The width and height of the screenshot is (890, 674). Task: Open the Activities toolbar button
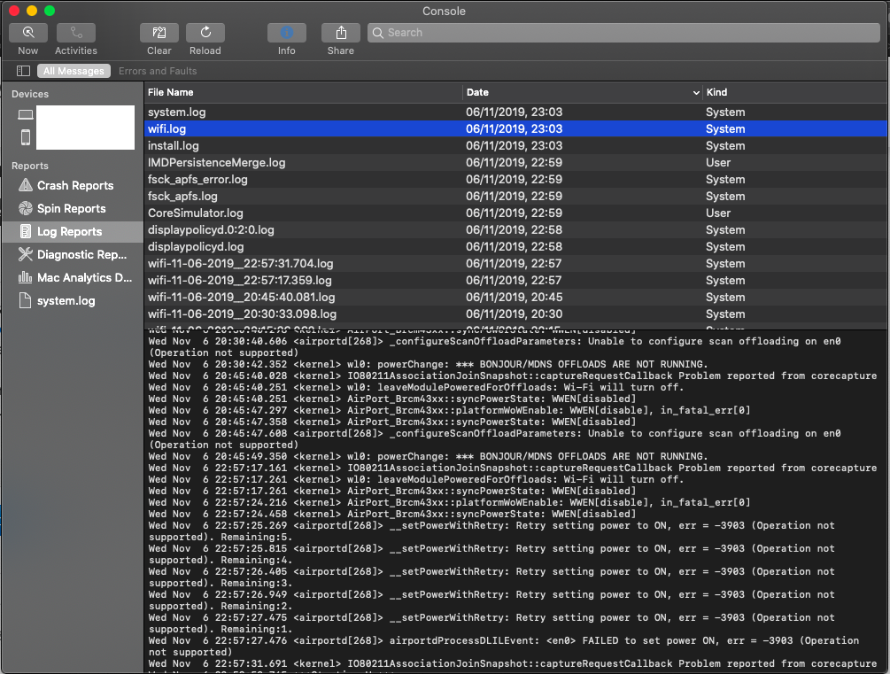[x=76, y=33]
